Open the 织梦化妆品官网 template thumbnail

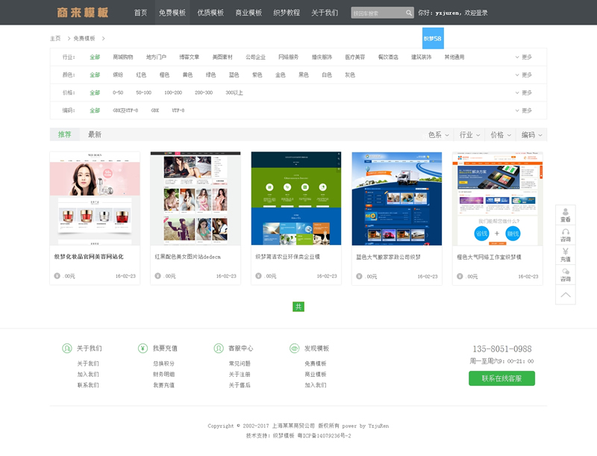95,199
